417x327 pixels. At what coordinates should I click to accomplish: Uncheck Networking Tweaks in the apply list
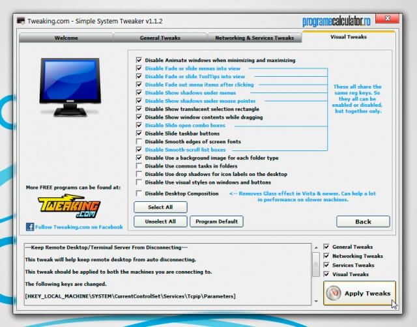click(326, 256)
